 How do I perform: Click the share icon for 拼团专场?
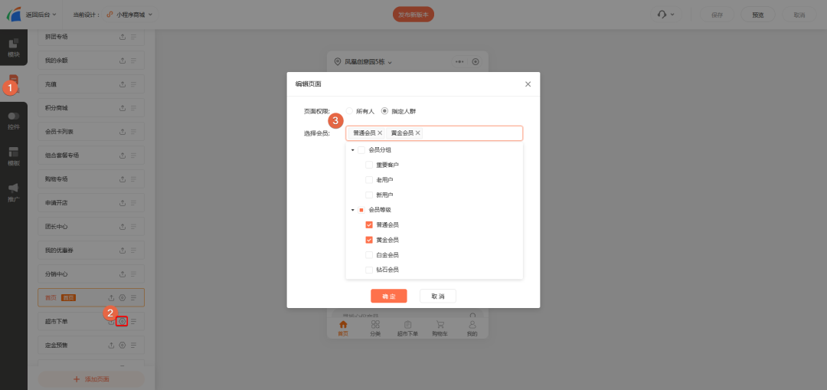[123, 37]
